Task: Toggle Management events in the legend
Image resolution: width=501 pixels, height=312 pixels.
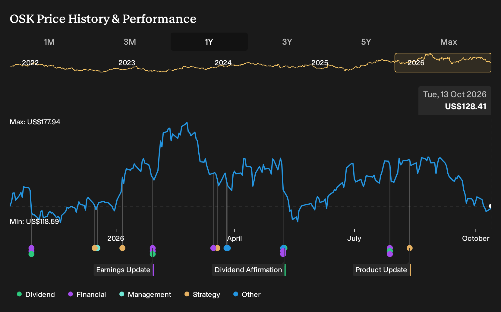Action: coord(145,294)
